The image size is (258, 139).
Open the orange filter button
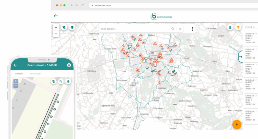click(238, 27)
